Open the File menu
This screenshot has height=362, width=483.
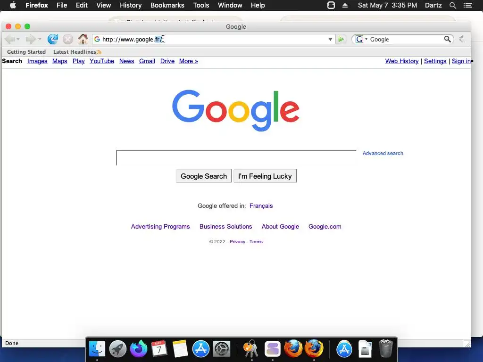click(62, 5)
